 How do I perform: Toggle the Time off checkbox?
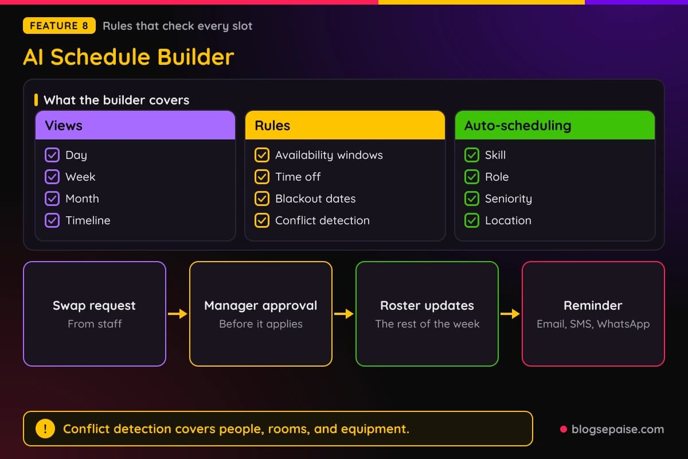point(262,177)
